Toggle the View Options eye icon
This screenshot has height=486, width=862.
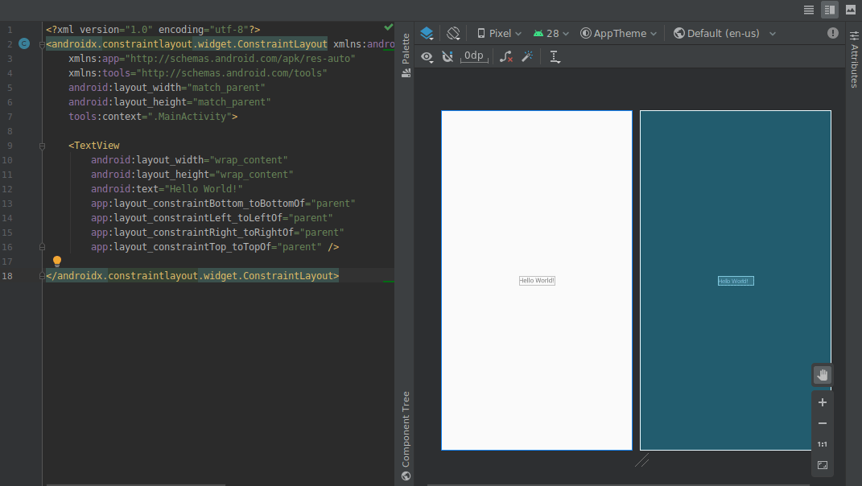[x=427, y=56]
